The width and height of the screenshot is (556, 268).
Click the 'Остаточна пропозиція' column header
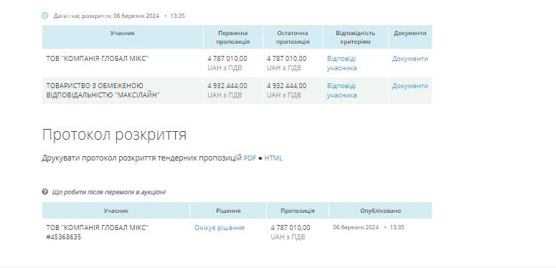point(293,37)
